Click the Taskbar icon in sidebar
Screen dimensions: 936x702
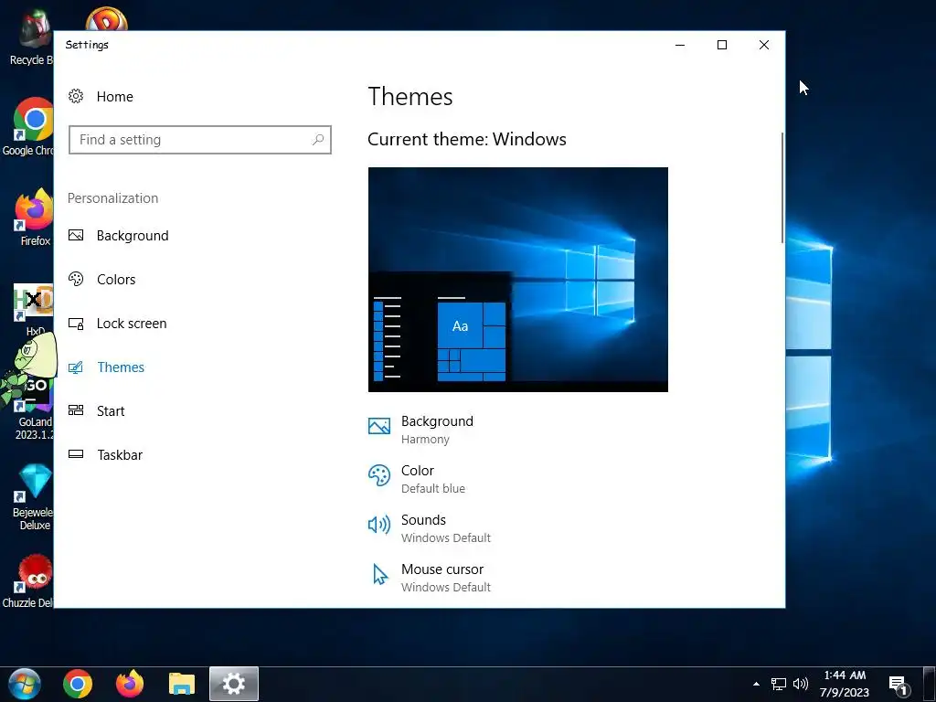[x=76, y=454]
